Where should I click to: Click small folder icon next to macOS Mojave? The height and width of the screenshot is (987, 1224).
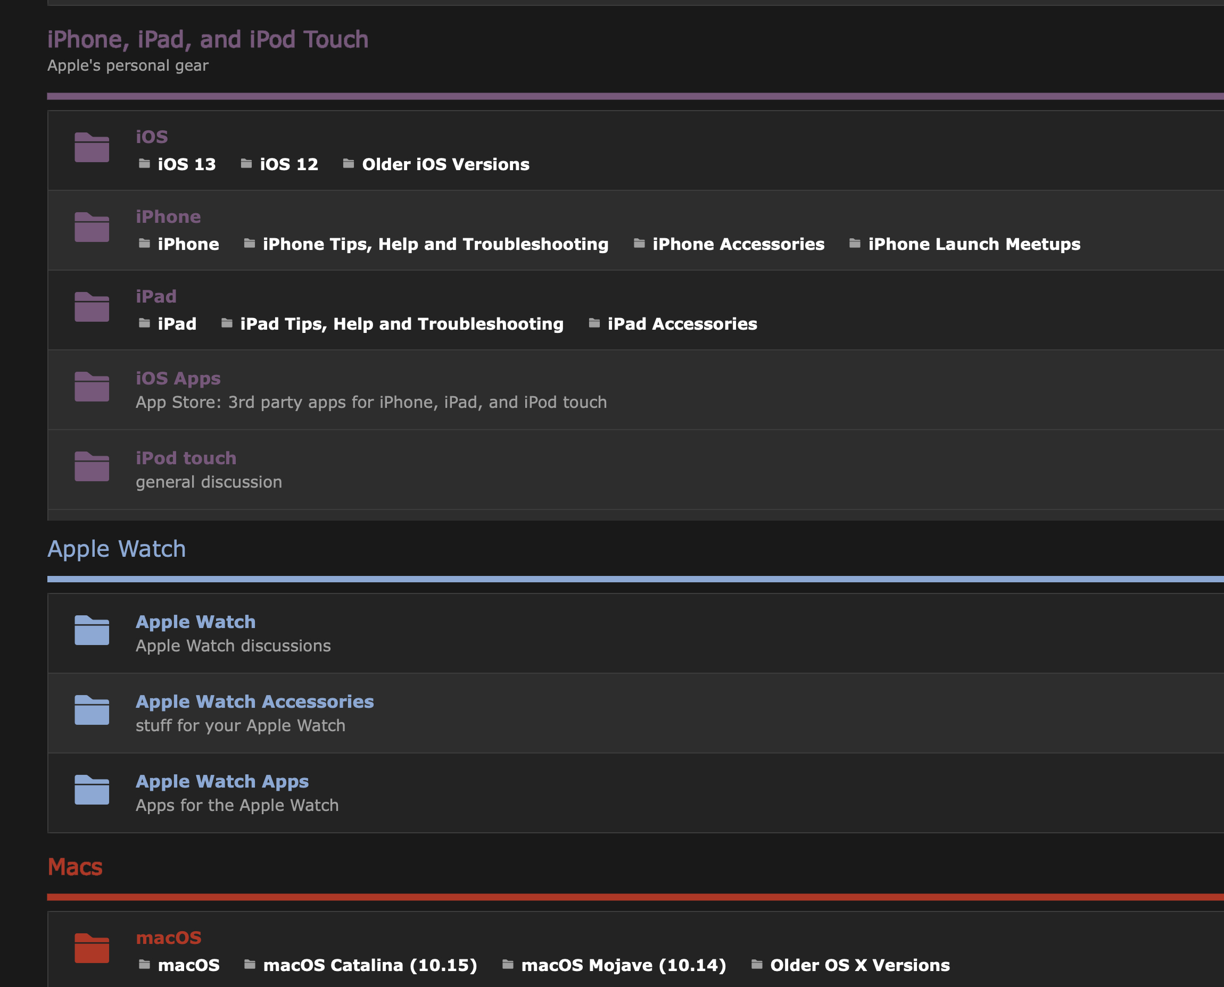(x=508, y=964)
